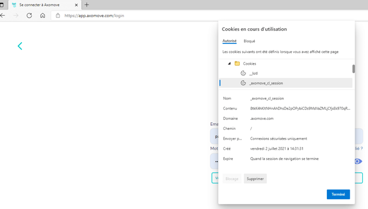Screen dimensions: 368x209
Task: Click 'Connexions sécurisées uniquement' value
Action: click(x=279, y=138)
